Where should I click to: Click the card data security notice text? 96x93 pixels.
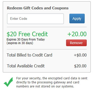[x=52, y=82]
